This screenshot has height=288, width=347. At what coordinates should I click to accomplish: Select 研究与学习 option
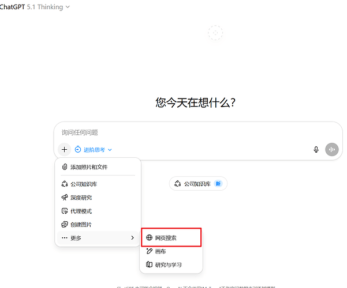point(171,264)
